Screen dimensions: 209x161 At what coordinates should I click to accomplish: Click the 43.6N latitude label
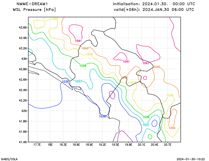(x=23, y=28)
